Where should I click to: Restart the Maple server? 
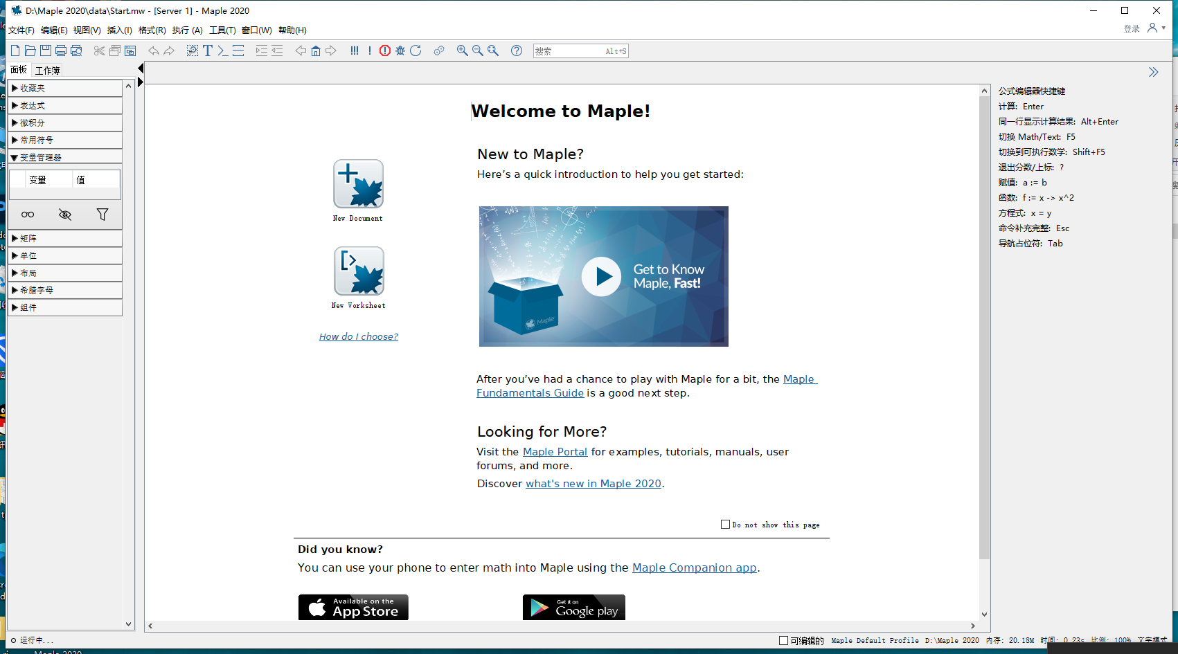pyautogui.click(x=416, y=50)
